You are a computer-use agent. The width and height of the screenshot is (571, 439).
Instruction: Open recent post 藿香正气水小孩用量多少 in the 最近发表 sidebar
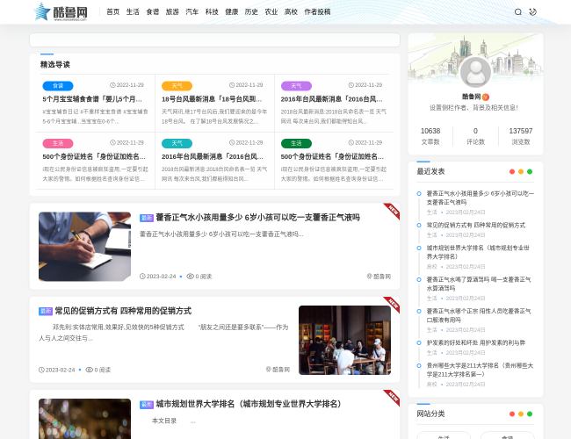pyautogui.click(x=480, y=198)
